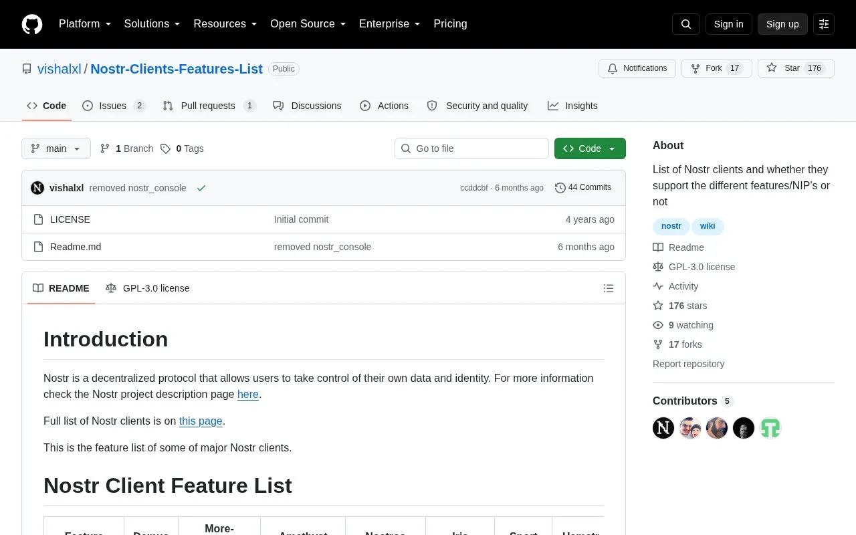Image resolution: width=856 pixels, height=535 pixels.
Task: Open the GitHub homepage logo
Action: [32, 24]
